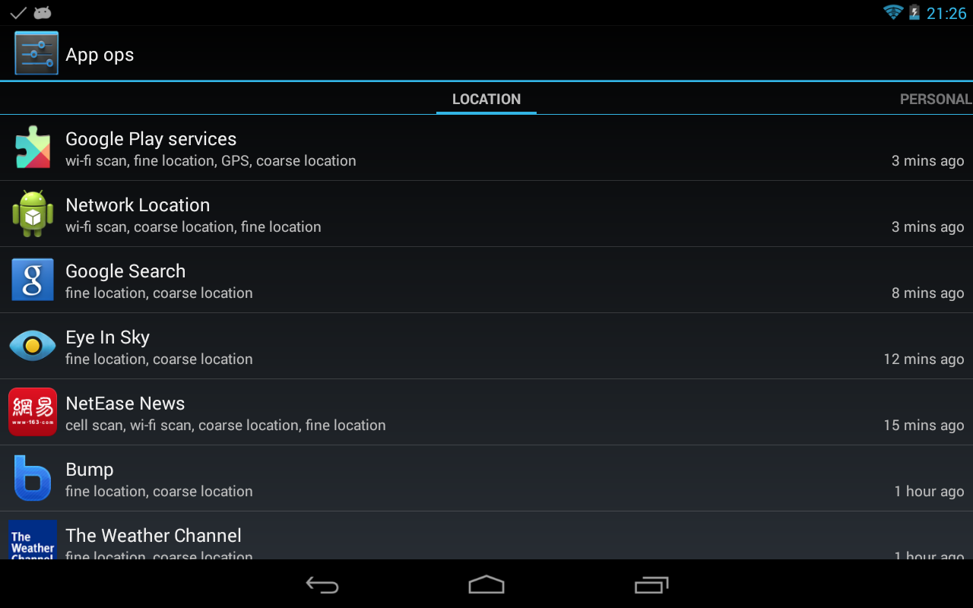
Task: Tap the Bump app blue icon
Action: coord(33,478)
